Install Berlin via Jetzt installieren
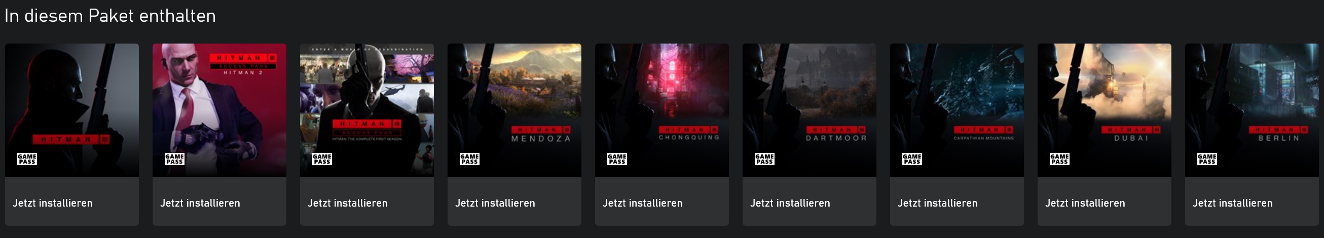 coord(1252,202)
